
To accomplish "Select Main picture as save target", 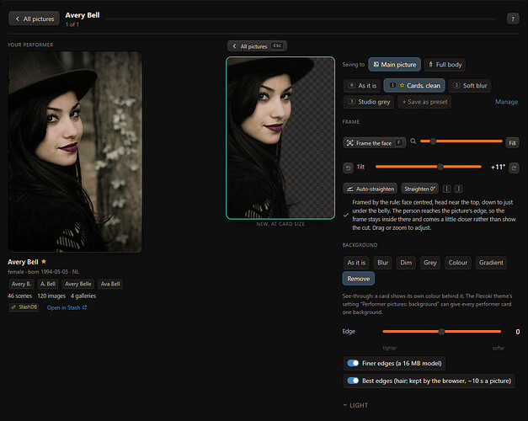I will point(394,64).
